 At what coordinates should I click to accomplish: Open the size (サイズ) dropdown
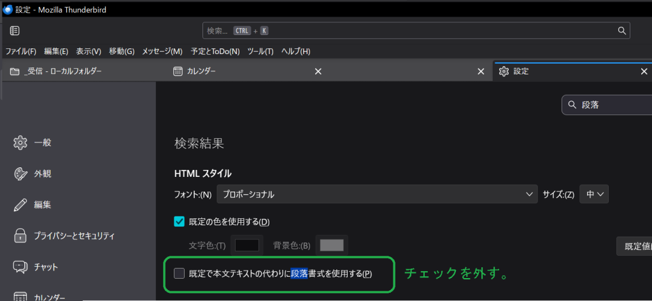click(594, 194)
